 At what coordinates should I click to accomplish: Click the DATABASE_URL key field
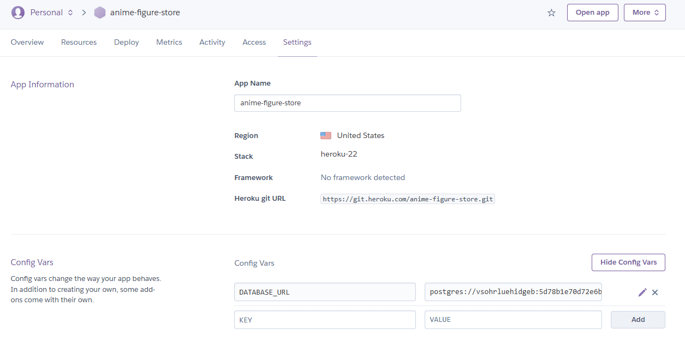pos(325,292)
